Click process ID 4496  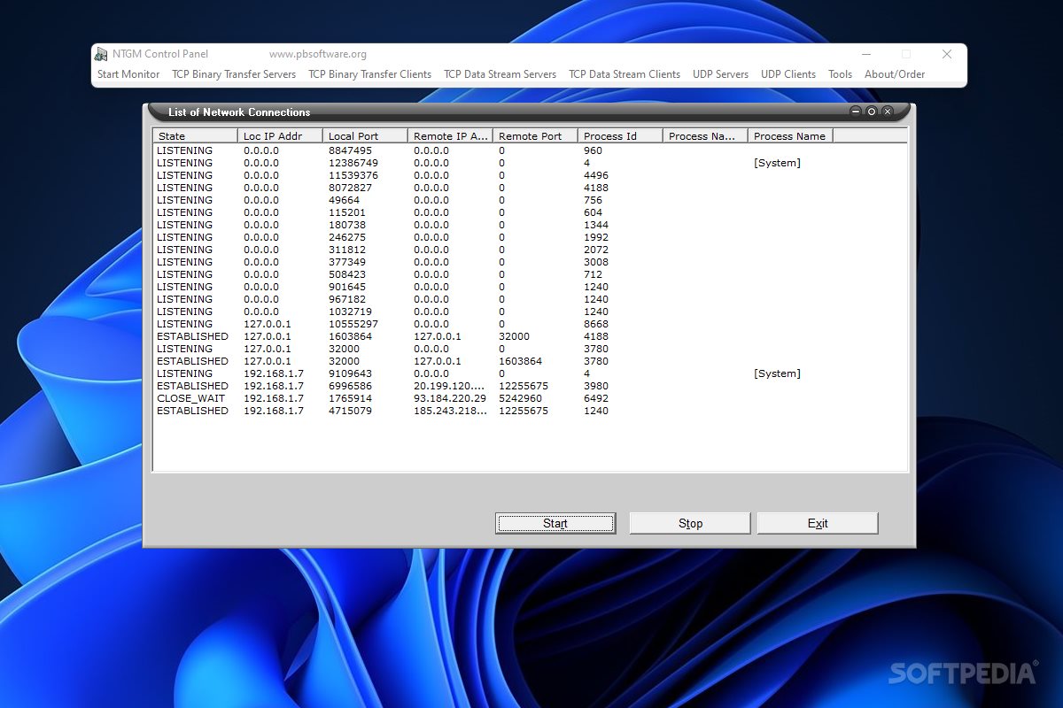click(596, 175)
